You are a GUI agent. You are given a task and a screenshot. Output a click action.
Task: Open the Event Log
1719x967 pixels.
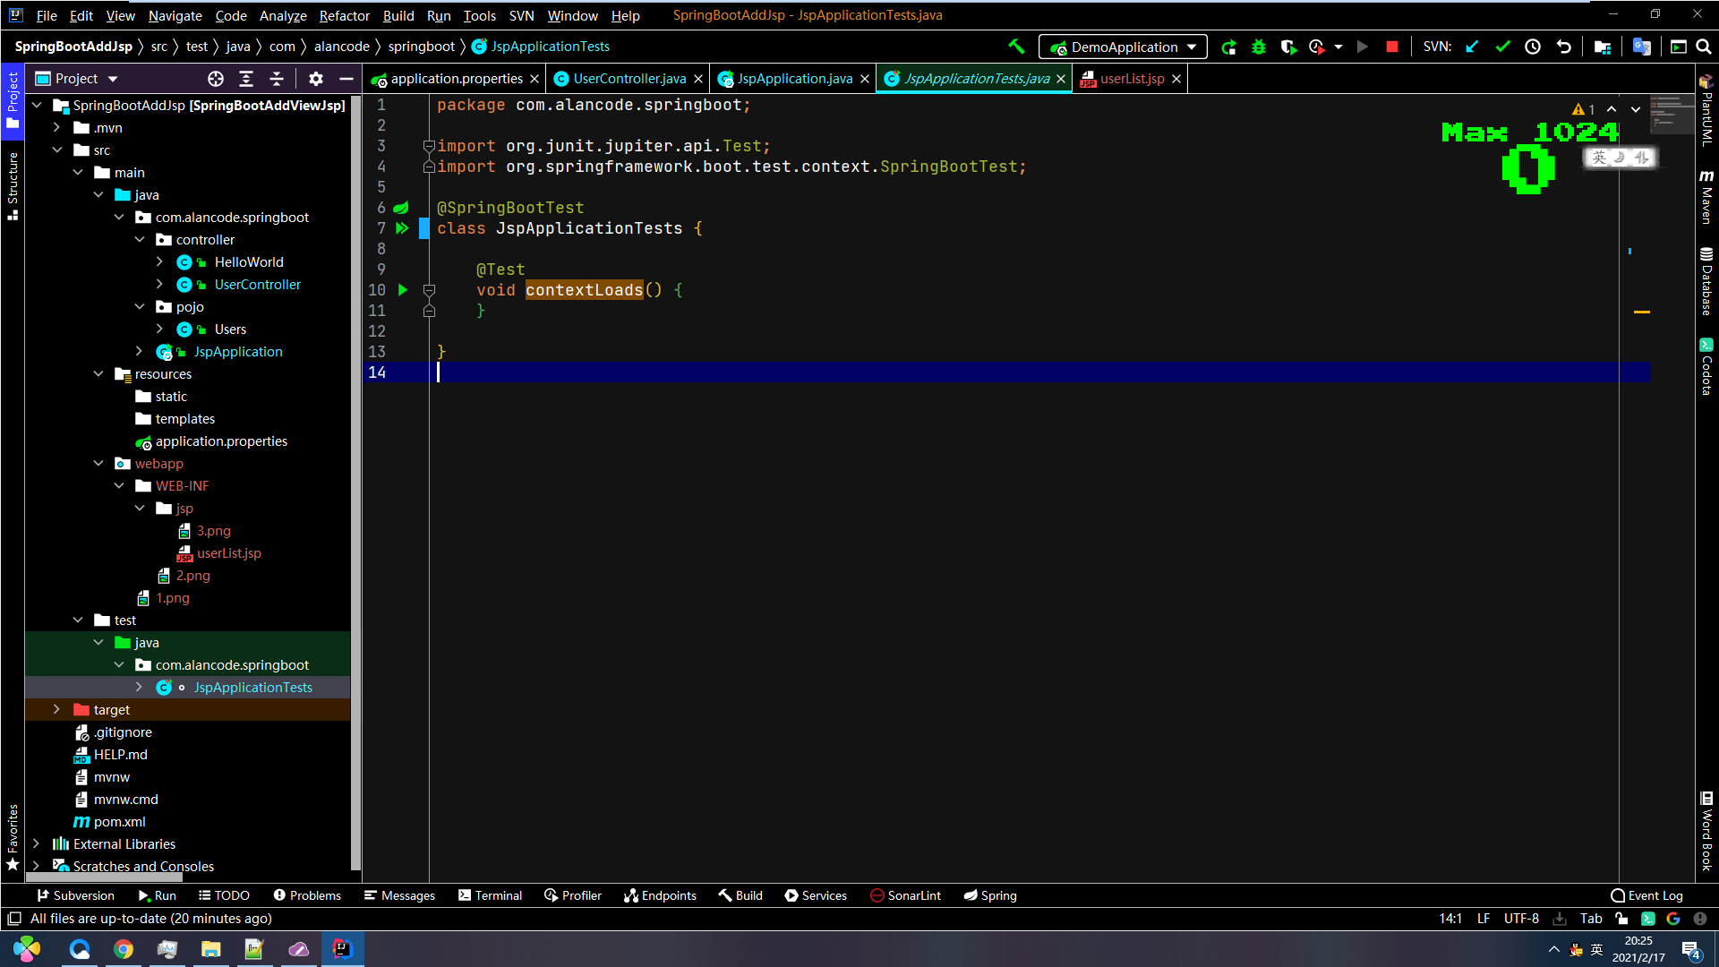(x=1646, y=895)
